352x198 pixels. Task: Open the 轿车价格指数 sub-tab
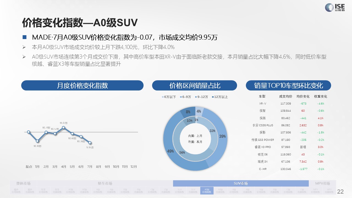pyautogui.click(x=44, y=191)
